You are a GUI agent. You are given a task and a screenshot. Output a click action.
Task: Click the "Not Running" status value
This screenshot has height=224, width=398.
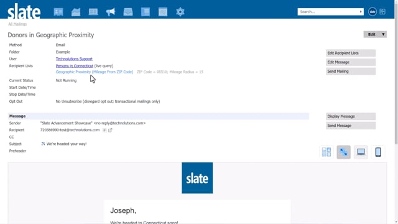pos(66,80)
